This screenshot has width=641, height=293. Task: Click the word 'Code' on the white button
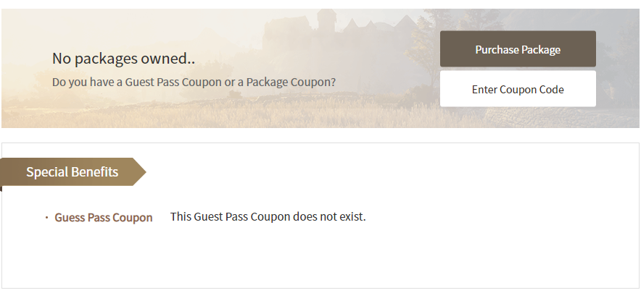[551, 89]
